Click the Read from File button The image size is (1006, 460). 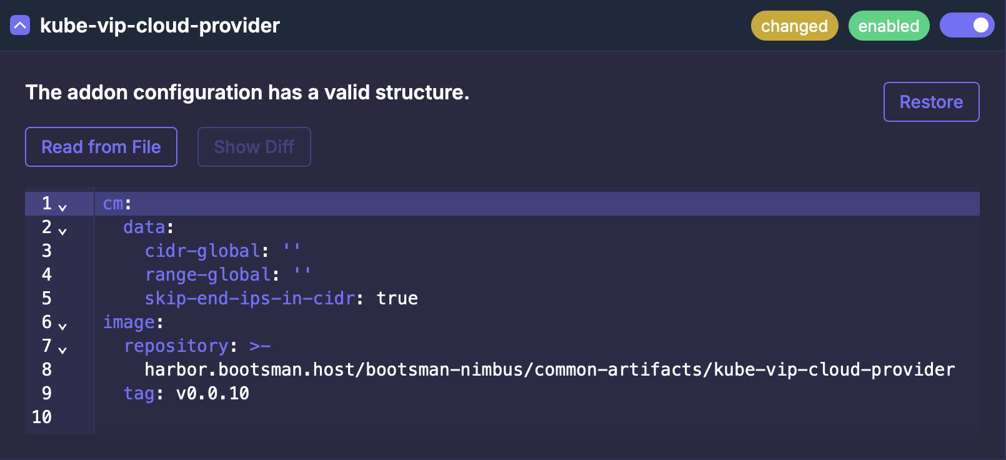pos(101,147)
